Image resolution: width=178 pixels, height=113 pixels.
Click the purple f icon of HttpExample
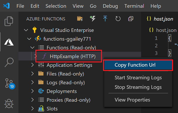44,56
